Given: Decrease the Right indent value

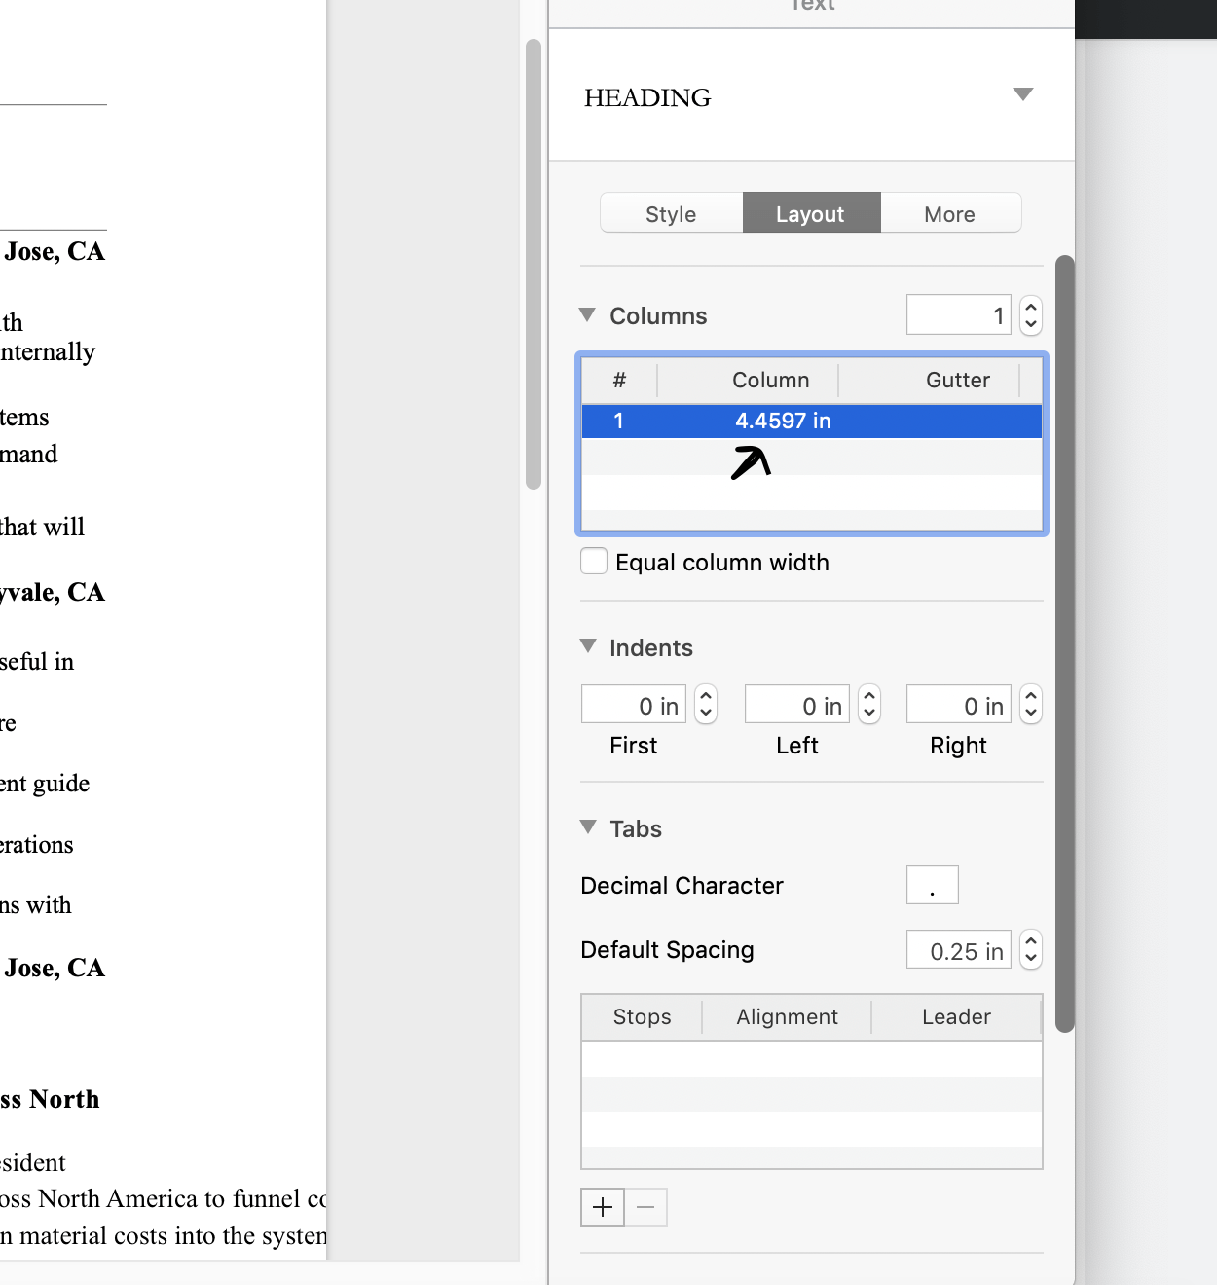Looking at the screenshot, I should pyautogui.click(x=1030, y=711).
